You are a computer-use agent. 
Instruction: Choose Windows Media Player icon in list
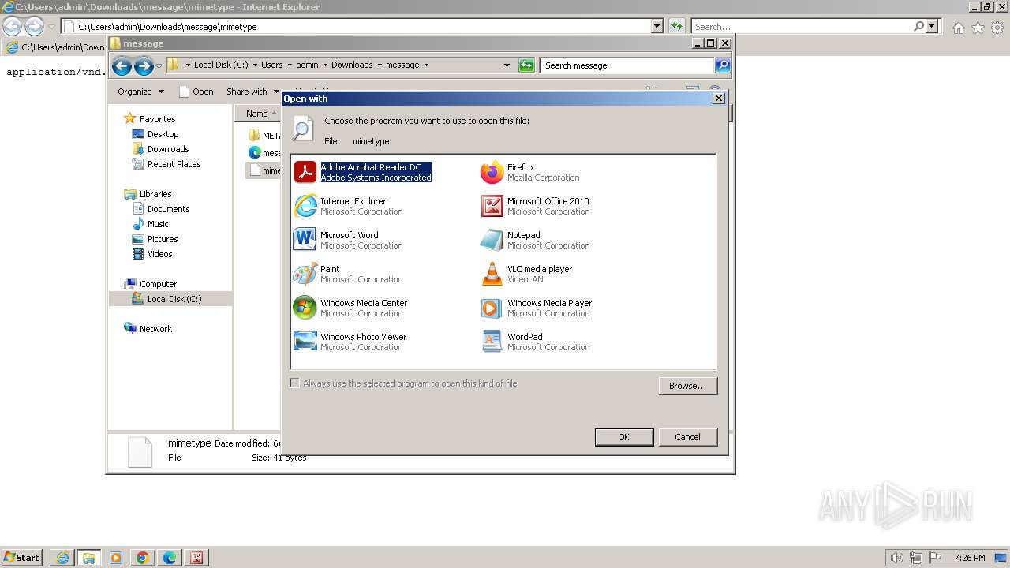point(492,308)
